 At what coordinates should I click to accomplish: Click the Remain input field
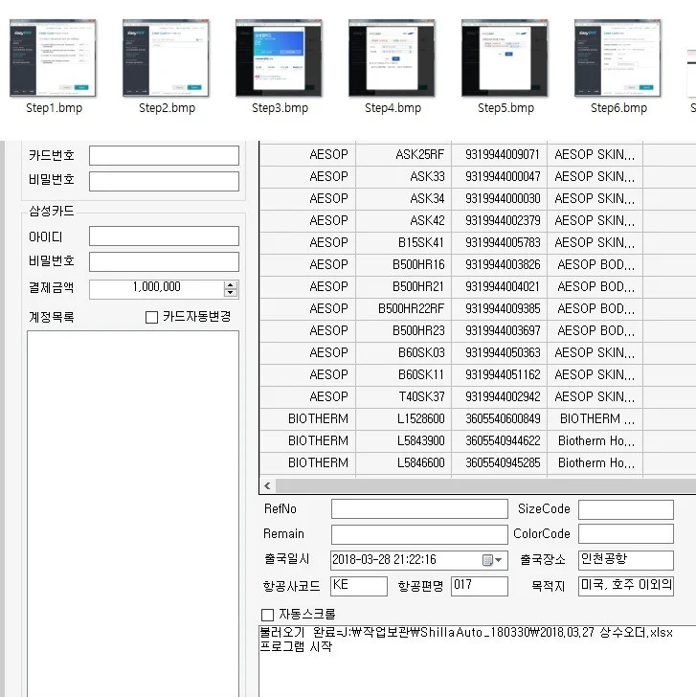click(x=419, y=534)
